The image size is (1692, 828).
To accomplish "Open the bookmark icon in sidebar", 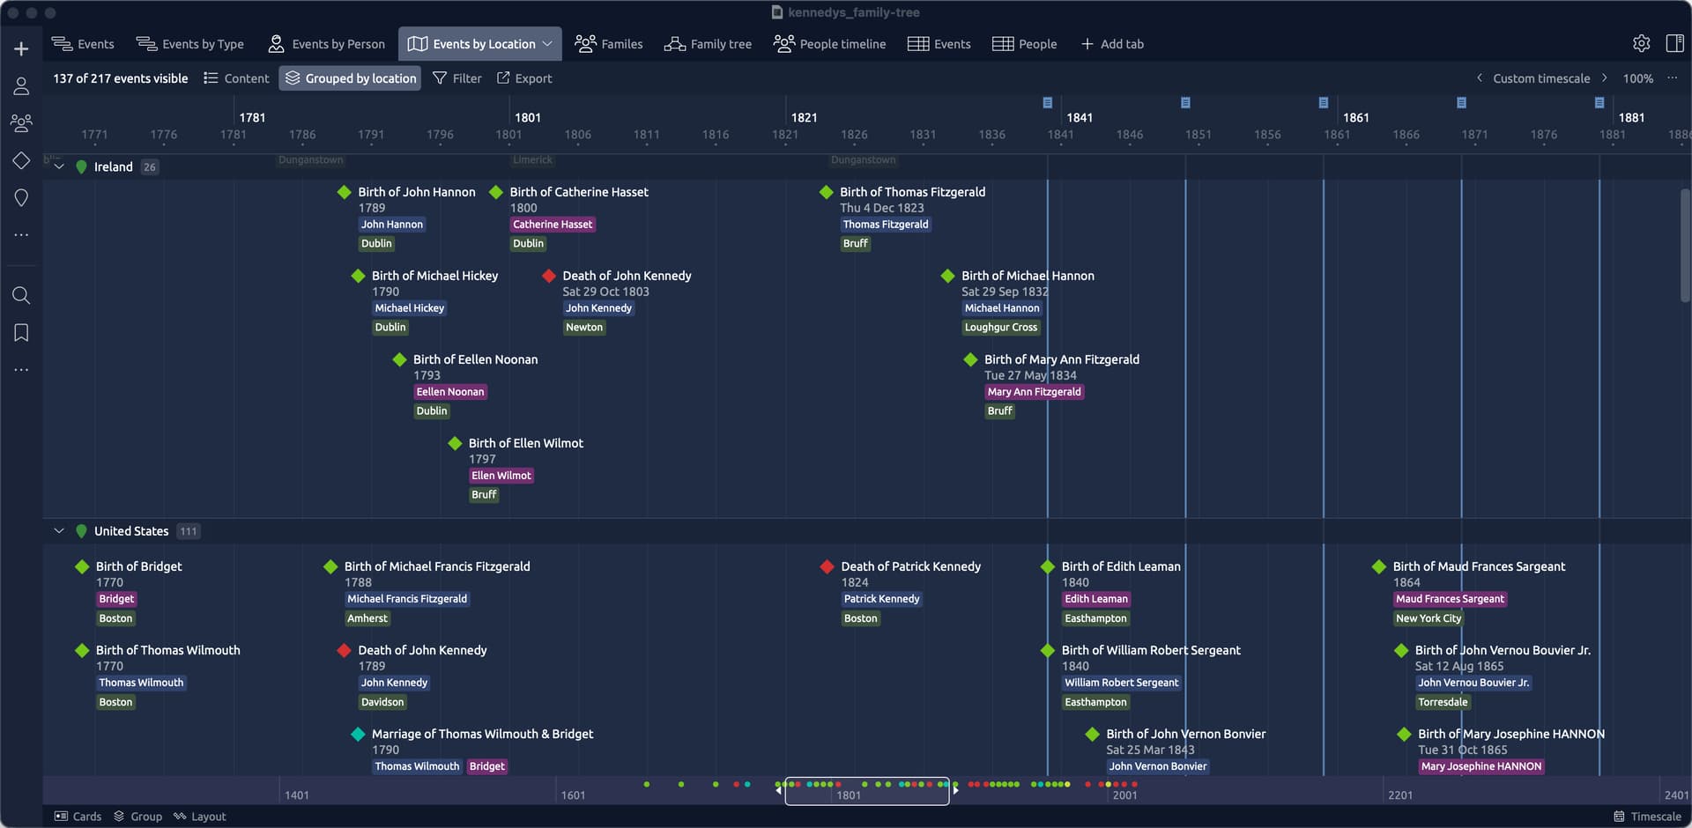I will (x=21, y=333).
